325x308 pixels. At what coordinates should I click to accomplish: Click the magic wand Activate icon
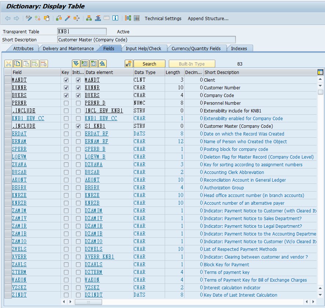point(68,18)
